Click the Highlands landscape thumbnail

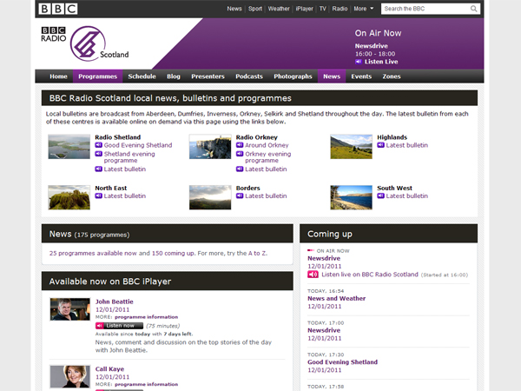pyautogui.click(x=351, y=147)
